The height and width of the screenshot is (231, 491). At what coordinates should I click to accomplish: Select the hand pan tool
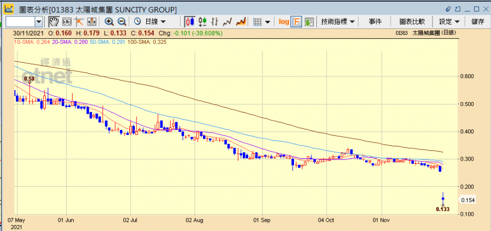pos(53,21)
